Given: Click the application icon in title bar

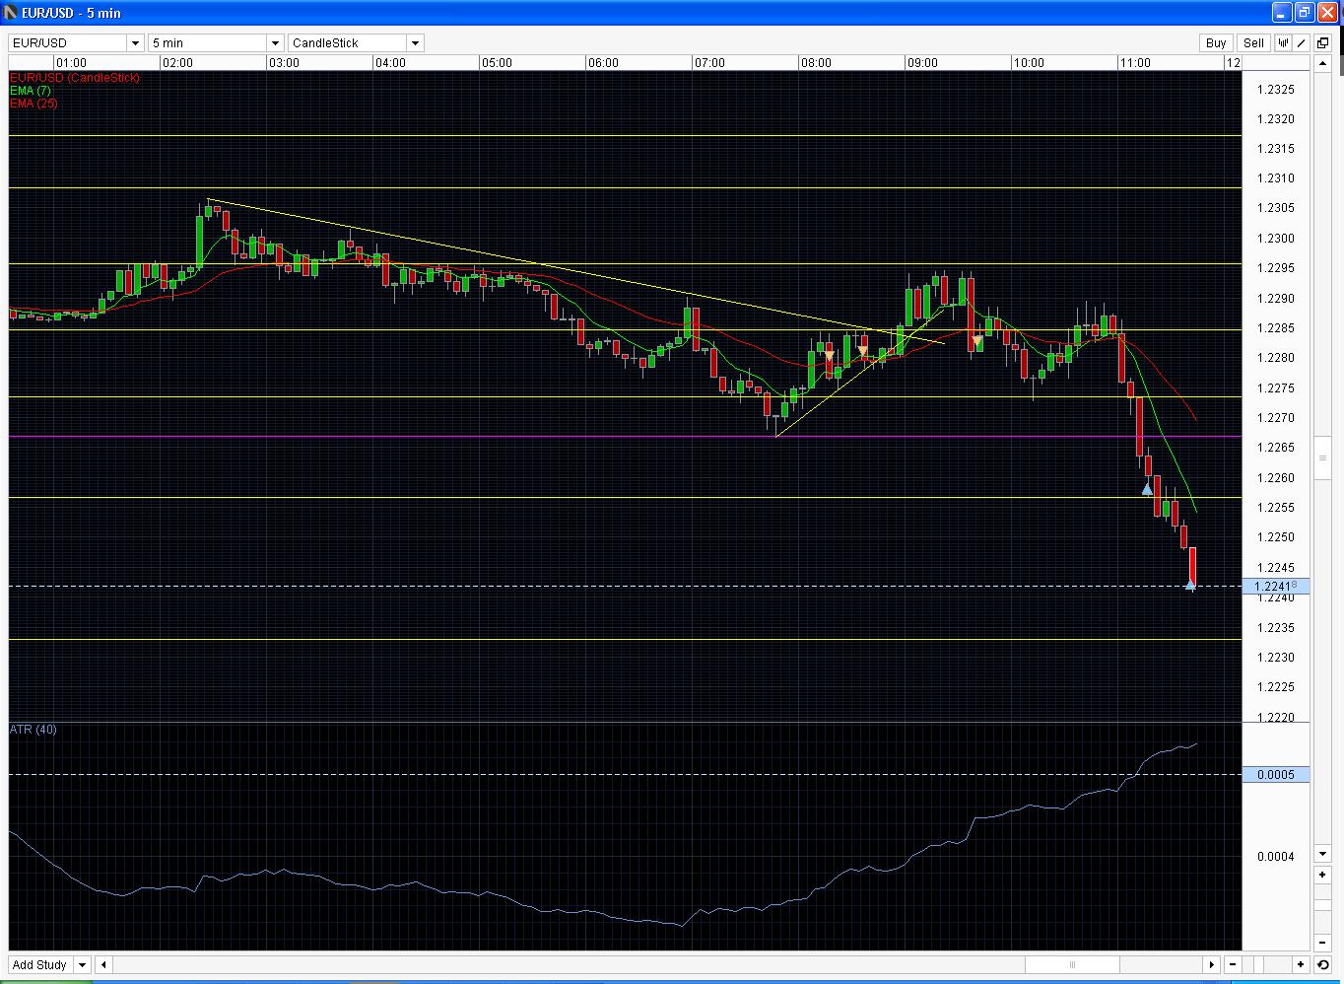Looking at the screenshot, I should (x=12, y=12).
